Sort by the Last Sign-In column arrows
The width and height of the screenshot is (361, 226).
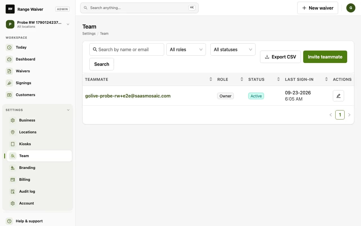326,79
